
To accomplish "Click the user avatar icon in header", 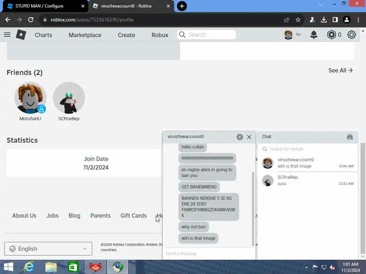I will tap(288, 35).
